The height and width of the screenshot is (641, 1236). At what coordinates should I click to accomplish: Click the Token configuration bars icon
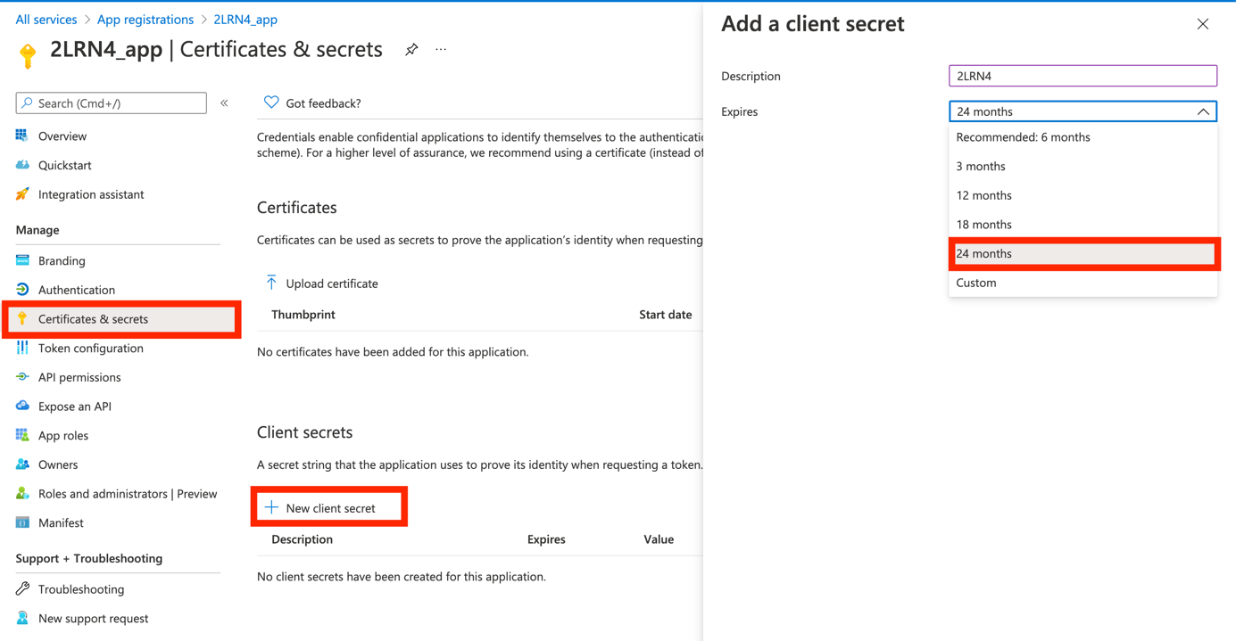(x=22, y=348)
